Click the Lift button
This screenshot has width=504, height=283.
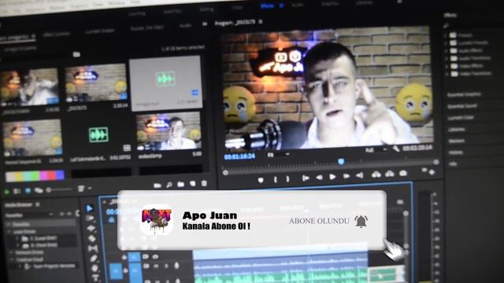point(376,175)
